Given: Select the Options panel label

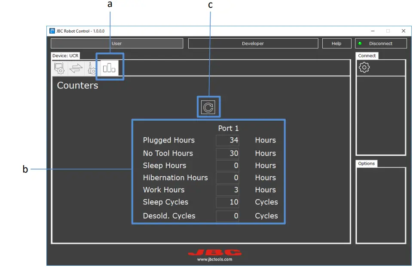Looking at the screenshot, I should [366, 163].
